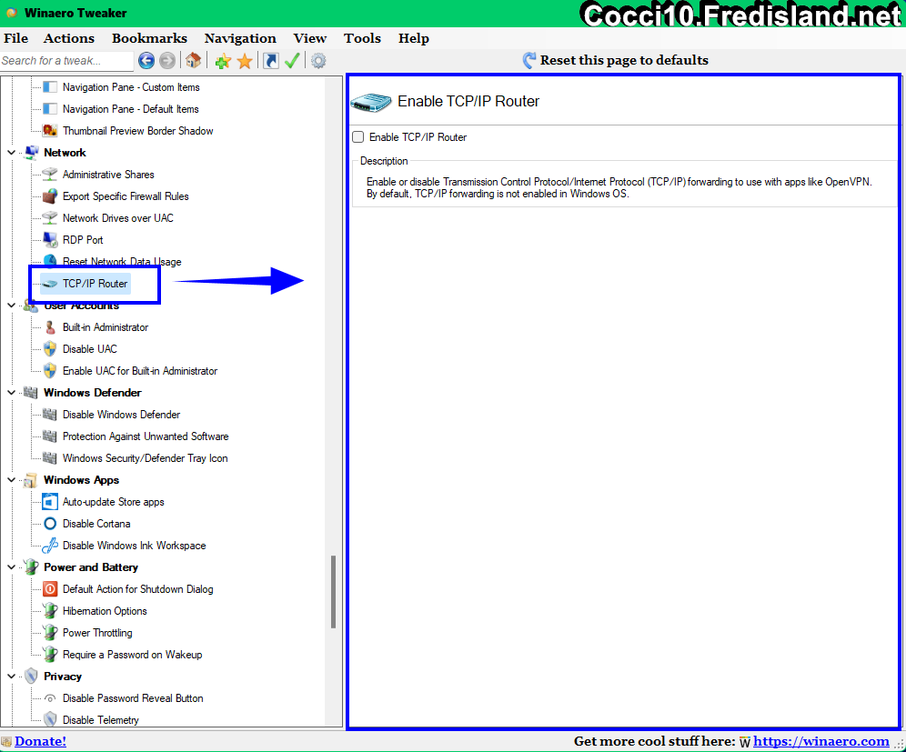Click the Administrative Shares icon
Screen dimensions: 906x752
[50, 175]
